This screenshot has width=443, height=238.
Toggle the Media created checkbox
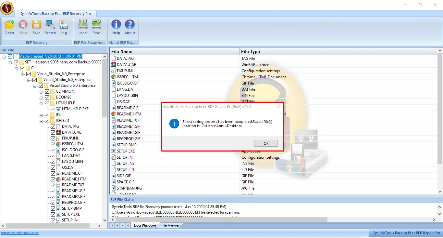click(x=10, y=56)
